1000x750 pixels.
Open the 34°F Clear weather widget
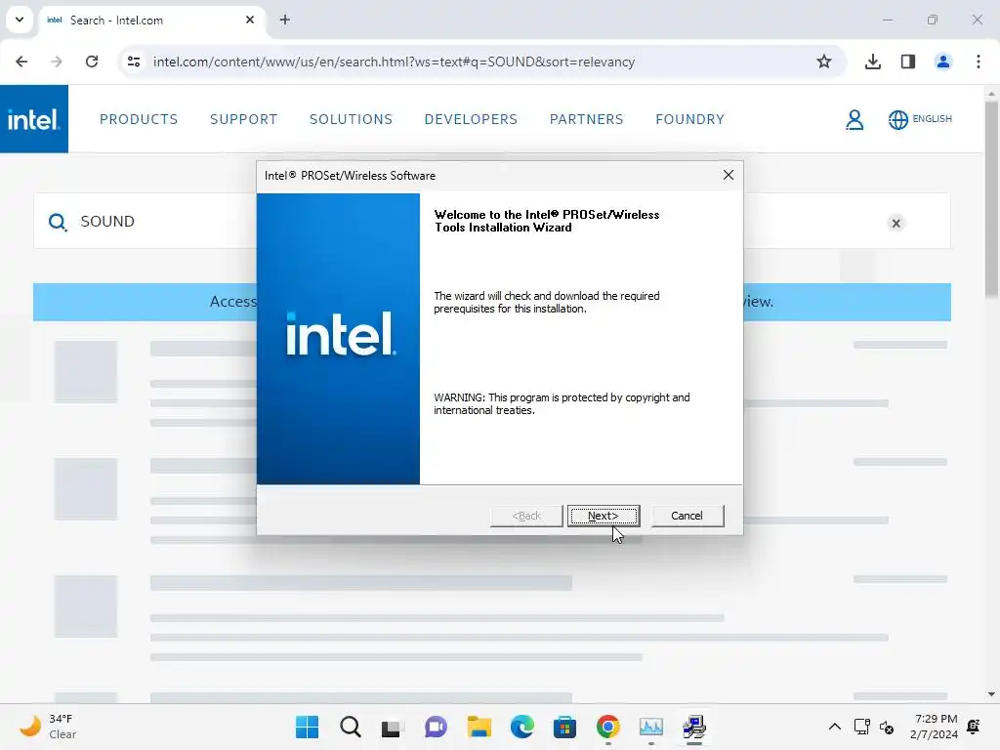48,727
